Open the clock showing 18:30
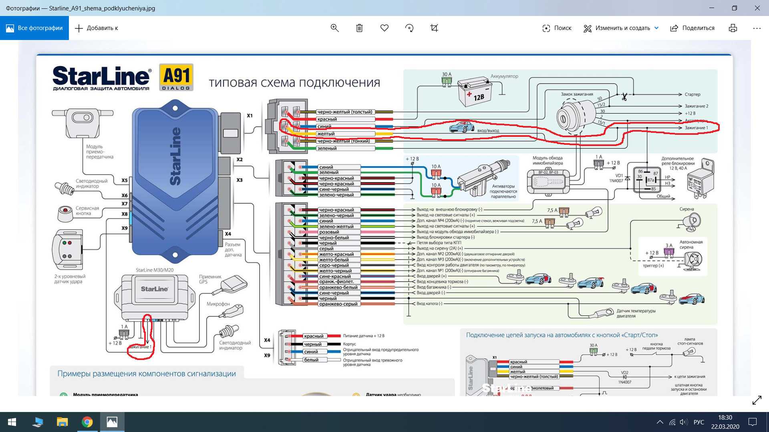The height and width of the screenshot is (432, 769). point(725,422)
